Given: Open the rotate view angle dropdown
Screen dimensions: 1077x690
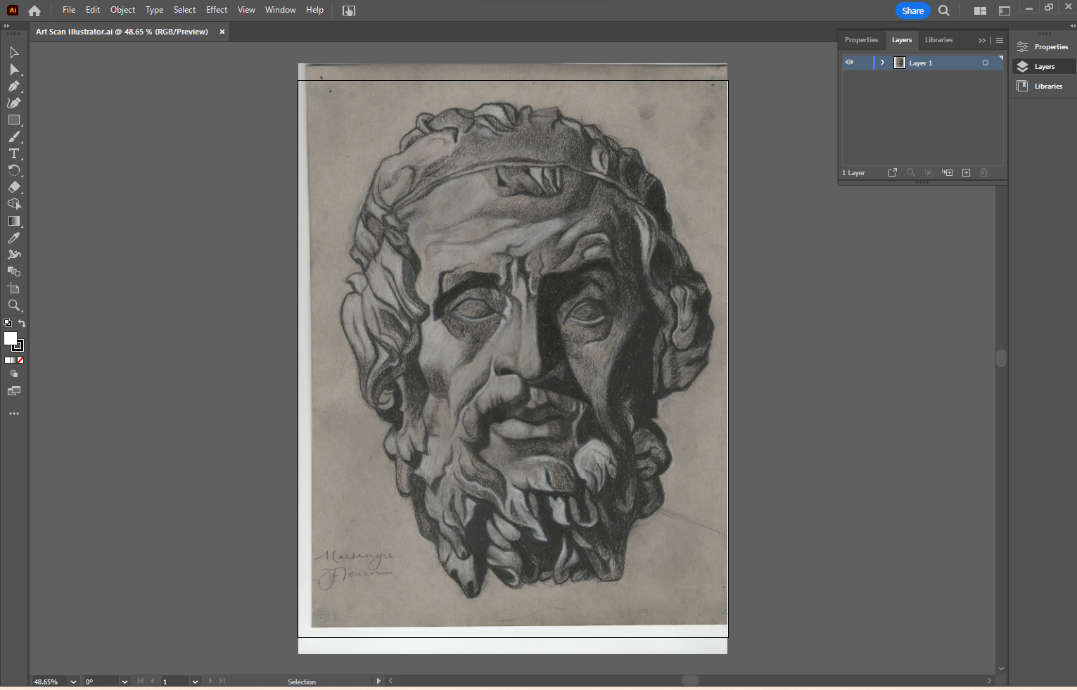Looking at the screenshot, I should (x=125, y=682).
